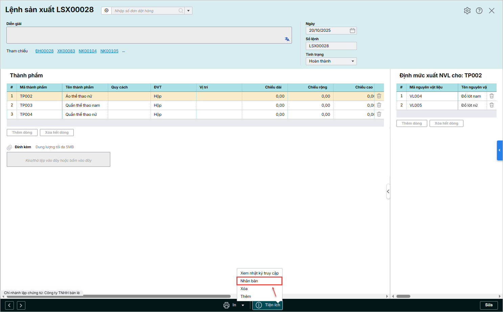This screenshot has width=503, height=312.
Task: Go to next record arrow
Action: click(x=21, y=305)
